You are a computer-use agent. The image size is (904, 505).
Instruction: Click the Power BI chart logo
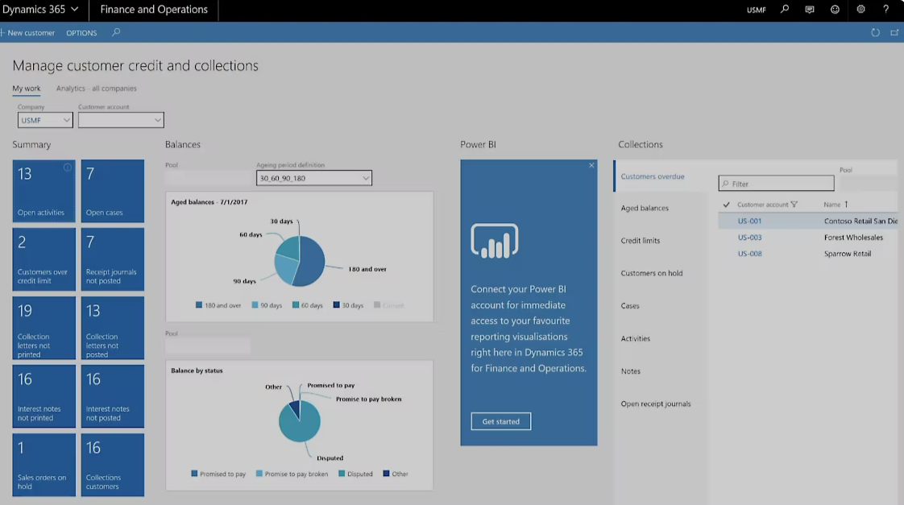(495, 240)
